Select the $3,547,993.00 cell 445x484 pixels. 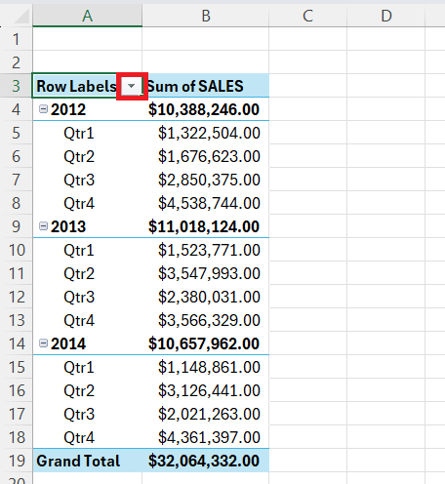206,273
